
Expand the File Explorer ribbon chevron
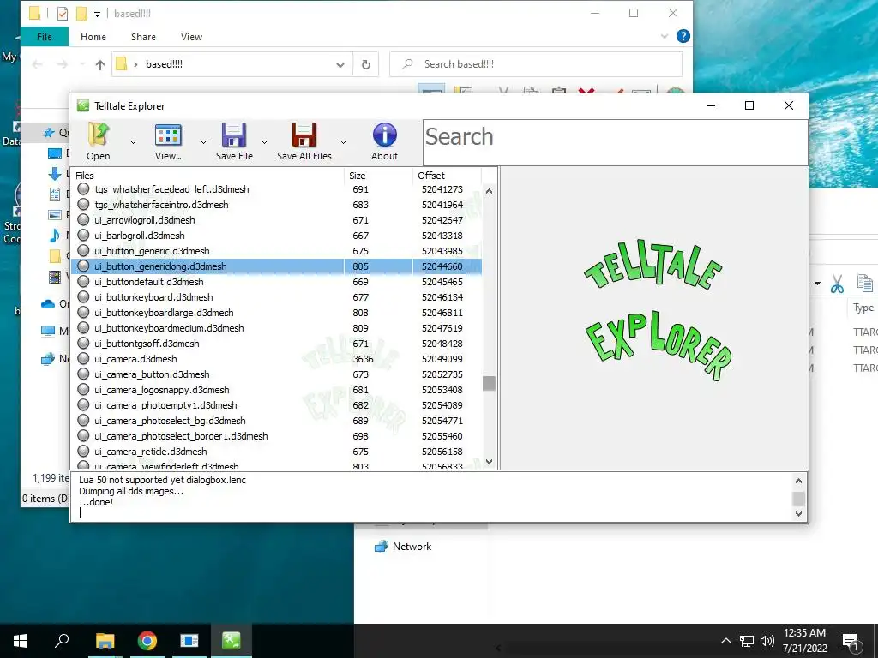click(665, 36)
